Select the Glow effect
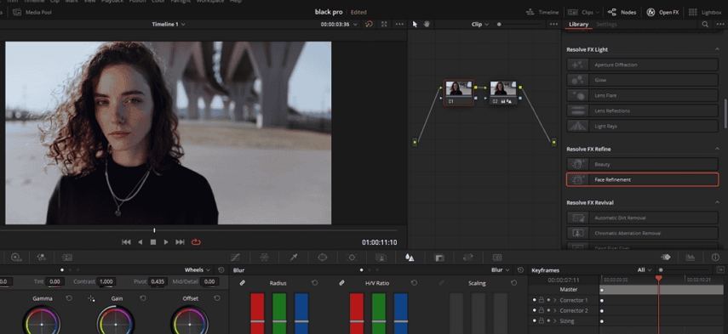Screen dimensions: 728x334 (x=642, y=80)
